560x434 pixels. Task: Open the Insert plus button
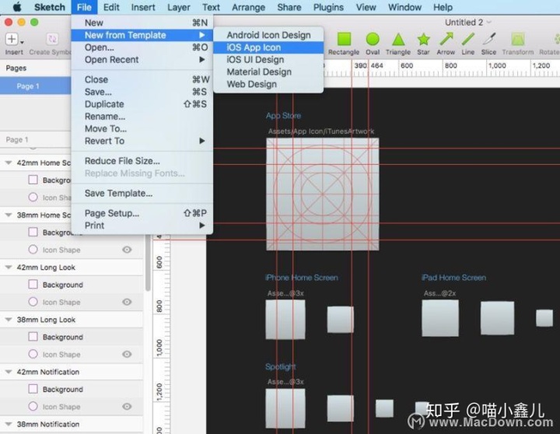pos(12,39)
